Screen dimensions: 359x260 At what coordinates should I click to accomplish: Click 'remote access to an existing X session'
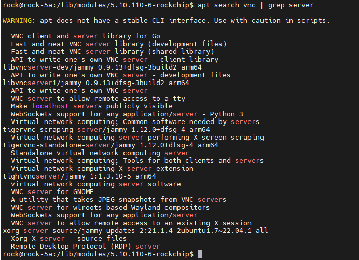click(173, 223)
